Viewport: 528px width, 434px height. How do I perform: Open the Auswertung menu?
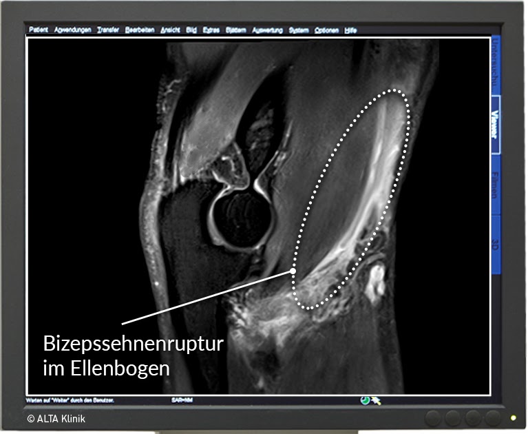tap(268, 30)
